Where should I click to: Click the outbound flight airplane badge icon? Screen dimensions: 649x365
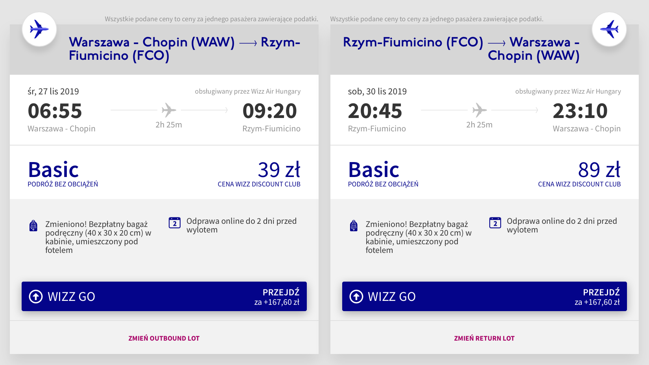pos(39,29)
